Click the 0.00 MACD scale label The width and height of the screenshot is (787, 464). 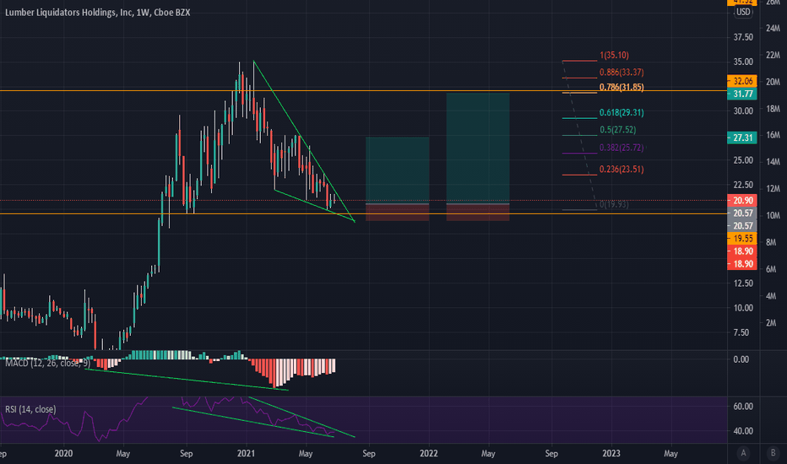coord(741,359)
